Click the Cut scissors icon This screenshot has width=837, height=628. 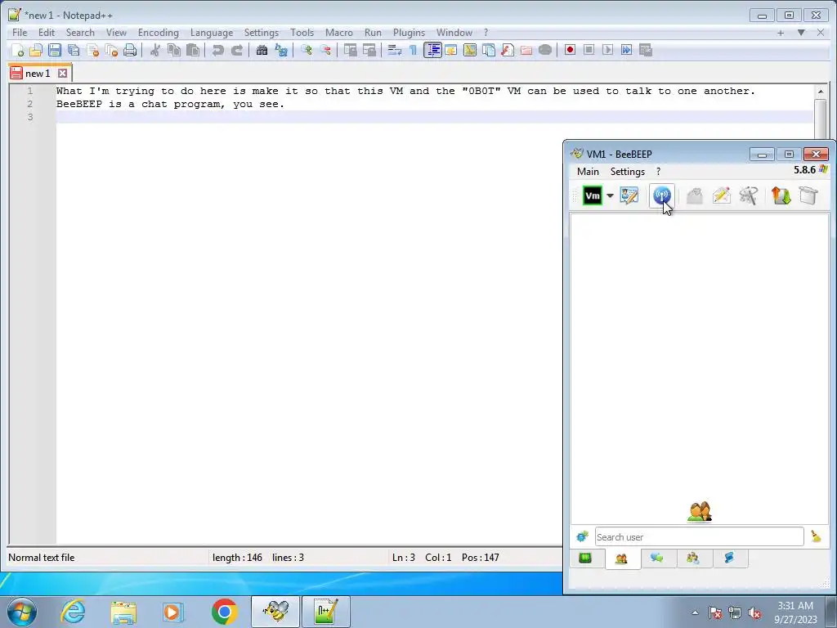155,50
